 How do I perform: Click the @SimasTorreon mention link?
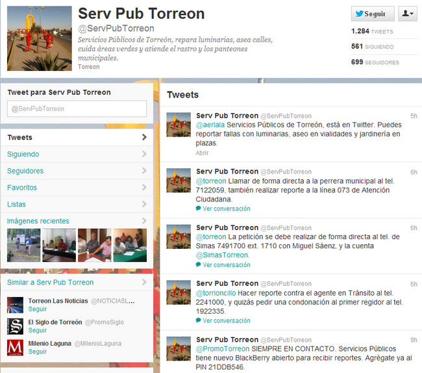(x=222, y=255)
